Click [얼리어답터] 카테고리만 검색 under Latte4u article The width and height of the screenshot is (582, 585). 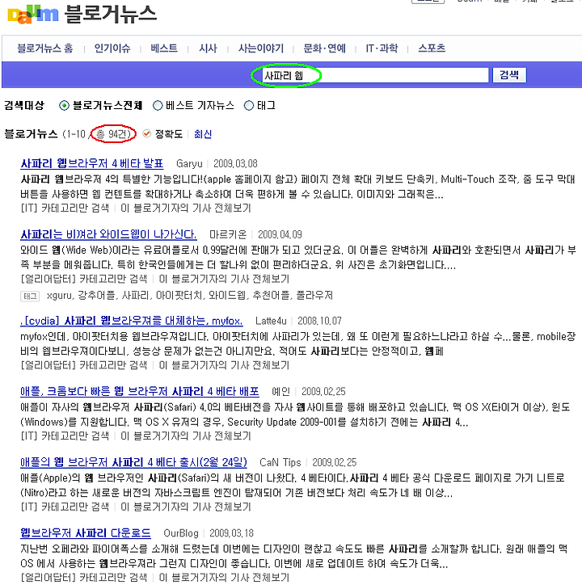coord(84,365)
